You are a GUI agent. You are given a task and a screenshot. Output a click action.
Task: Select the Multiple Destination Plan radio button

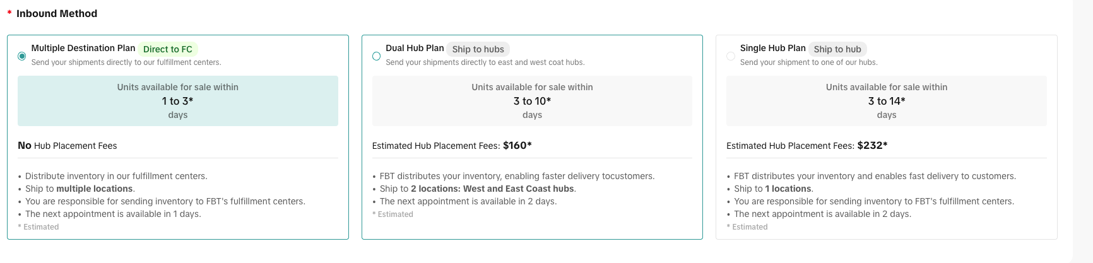22,56
